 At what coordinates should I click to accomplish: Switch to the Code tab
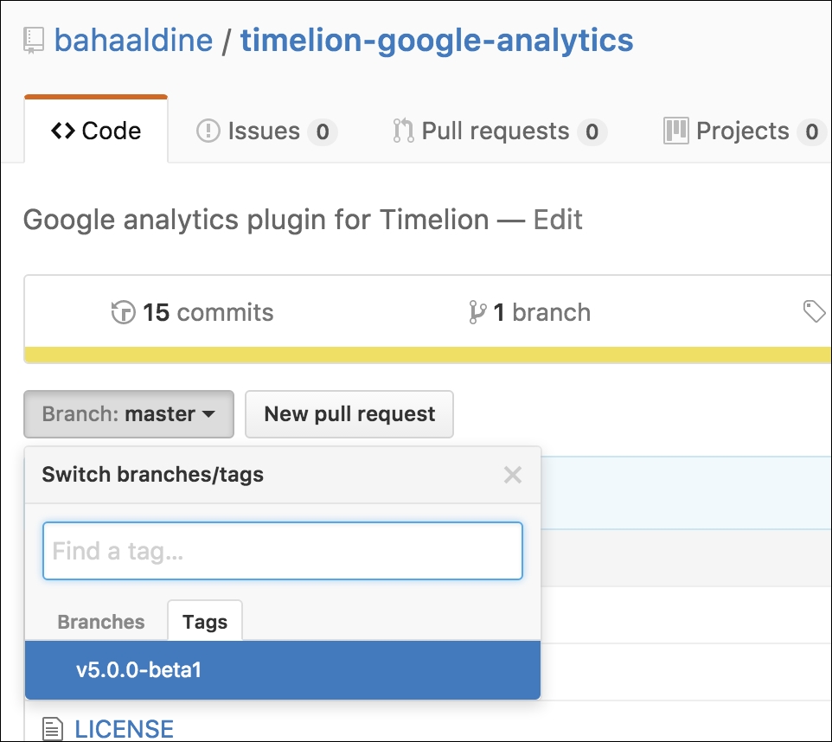pyautogui.click(x=96, y=131)
